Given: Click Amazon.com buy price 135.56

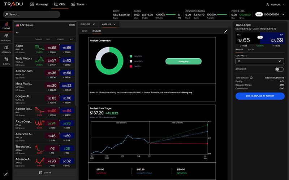Looking at the screenshot, I should (67, 73).
